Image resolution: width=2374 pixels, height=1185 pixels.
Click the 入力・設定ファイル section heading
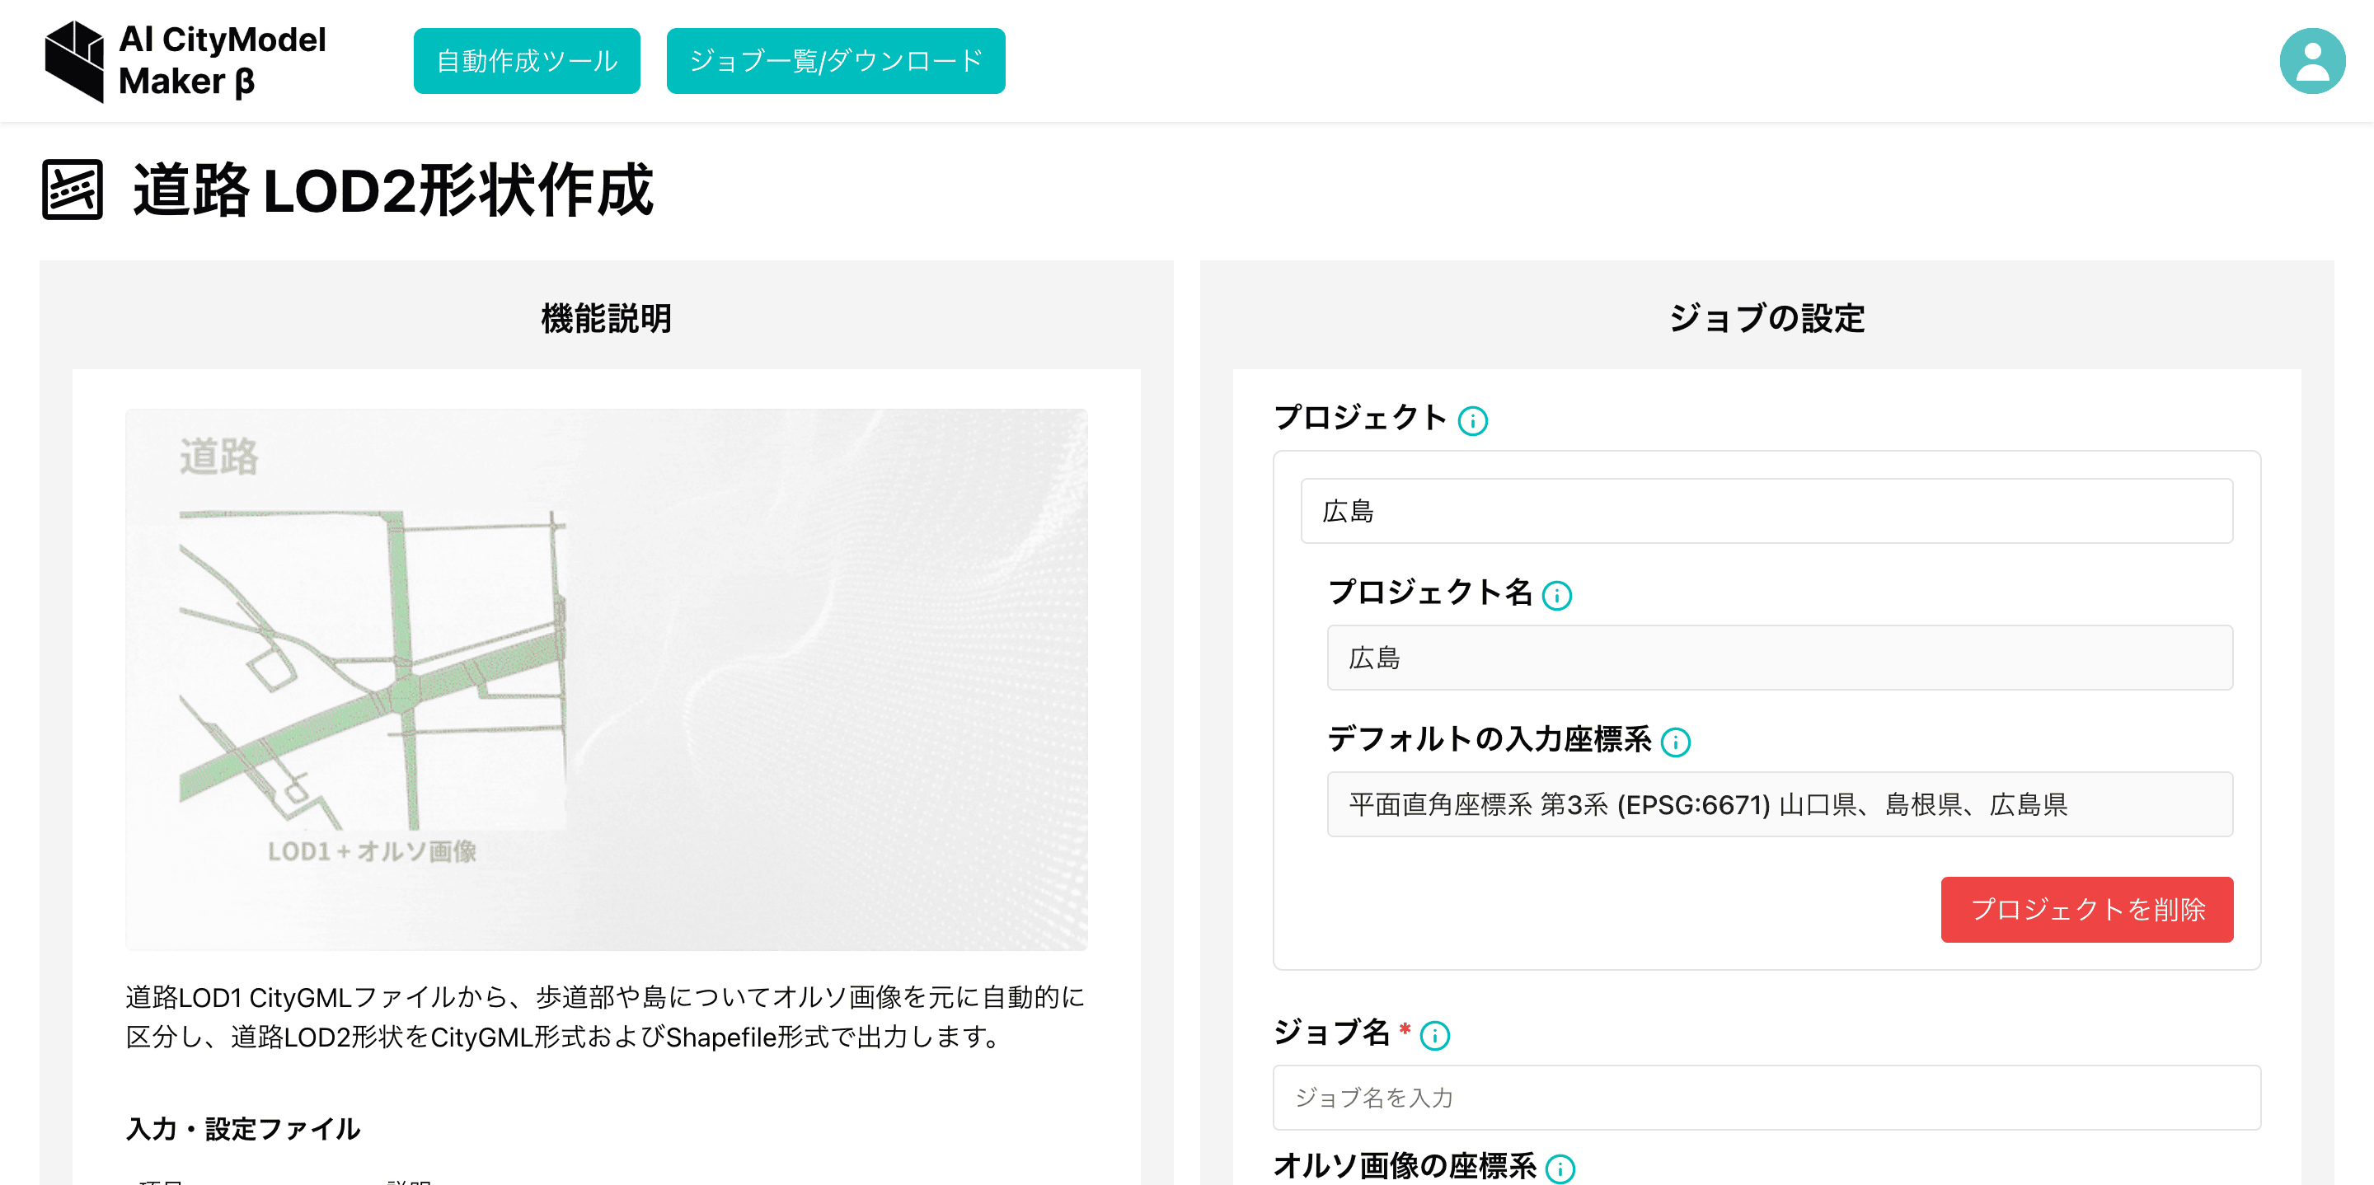tap(242, 1129)
